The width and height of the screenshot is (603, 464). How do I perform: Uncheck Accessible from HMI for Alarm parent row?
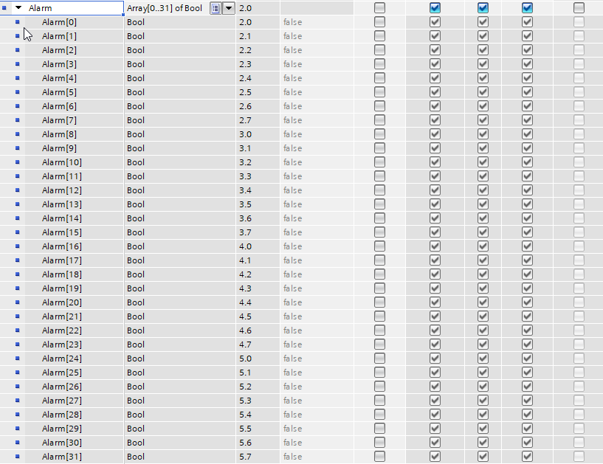[435, 7]
